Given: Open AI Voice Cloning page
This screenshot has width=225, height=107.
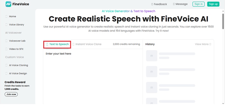Looking at the screenshot, I should [17, 65].
